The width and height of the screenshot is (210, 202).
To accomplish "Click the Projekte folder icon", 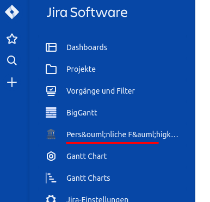I will [51, 69].
